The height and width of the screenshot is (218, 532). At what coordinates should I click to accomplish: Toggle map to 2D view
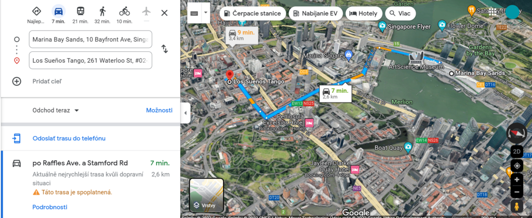tap(516, 152)
